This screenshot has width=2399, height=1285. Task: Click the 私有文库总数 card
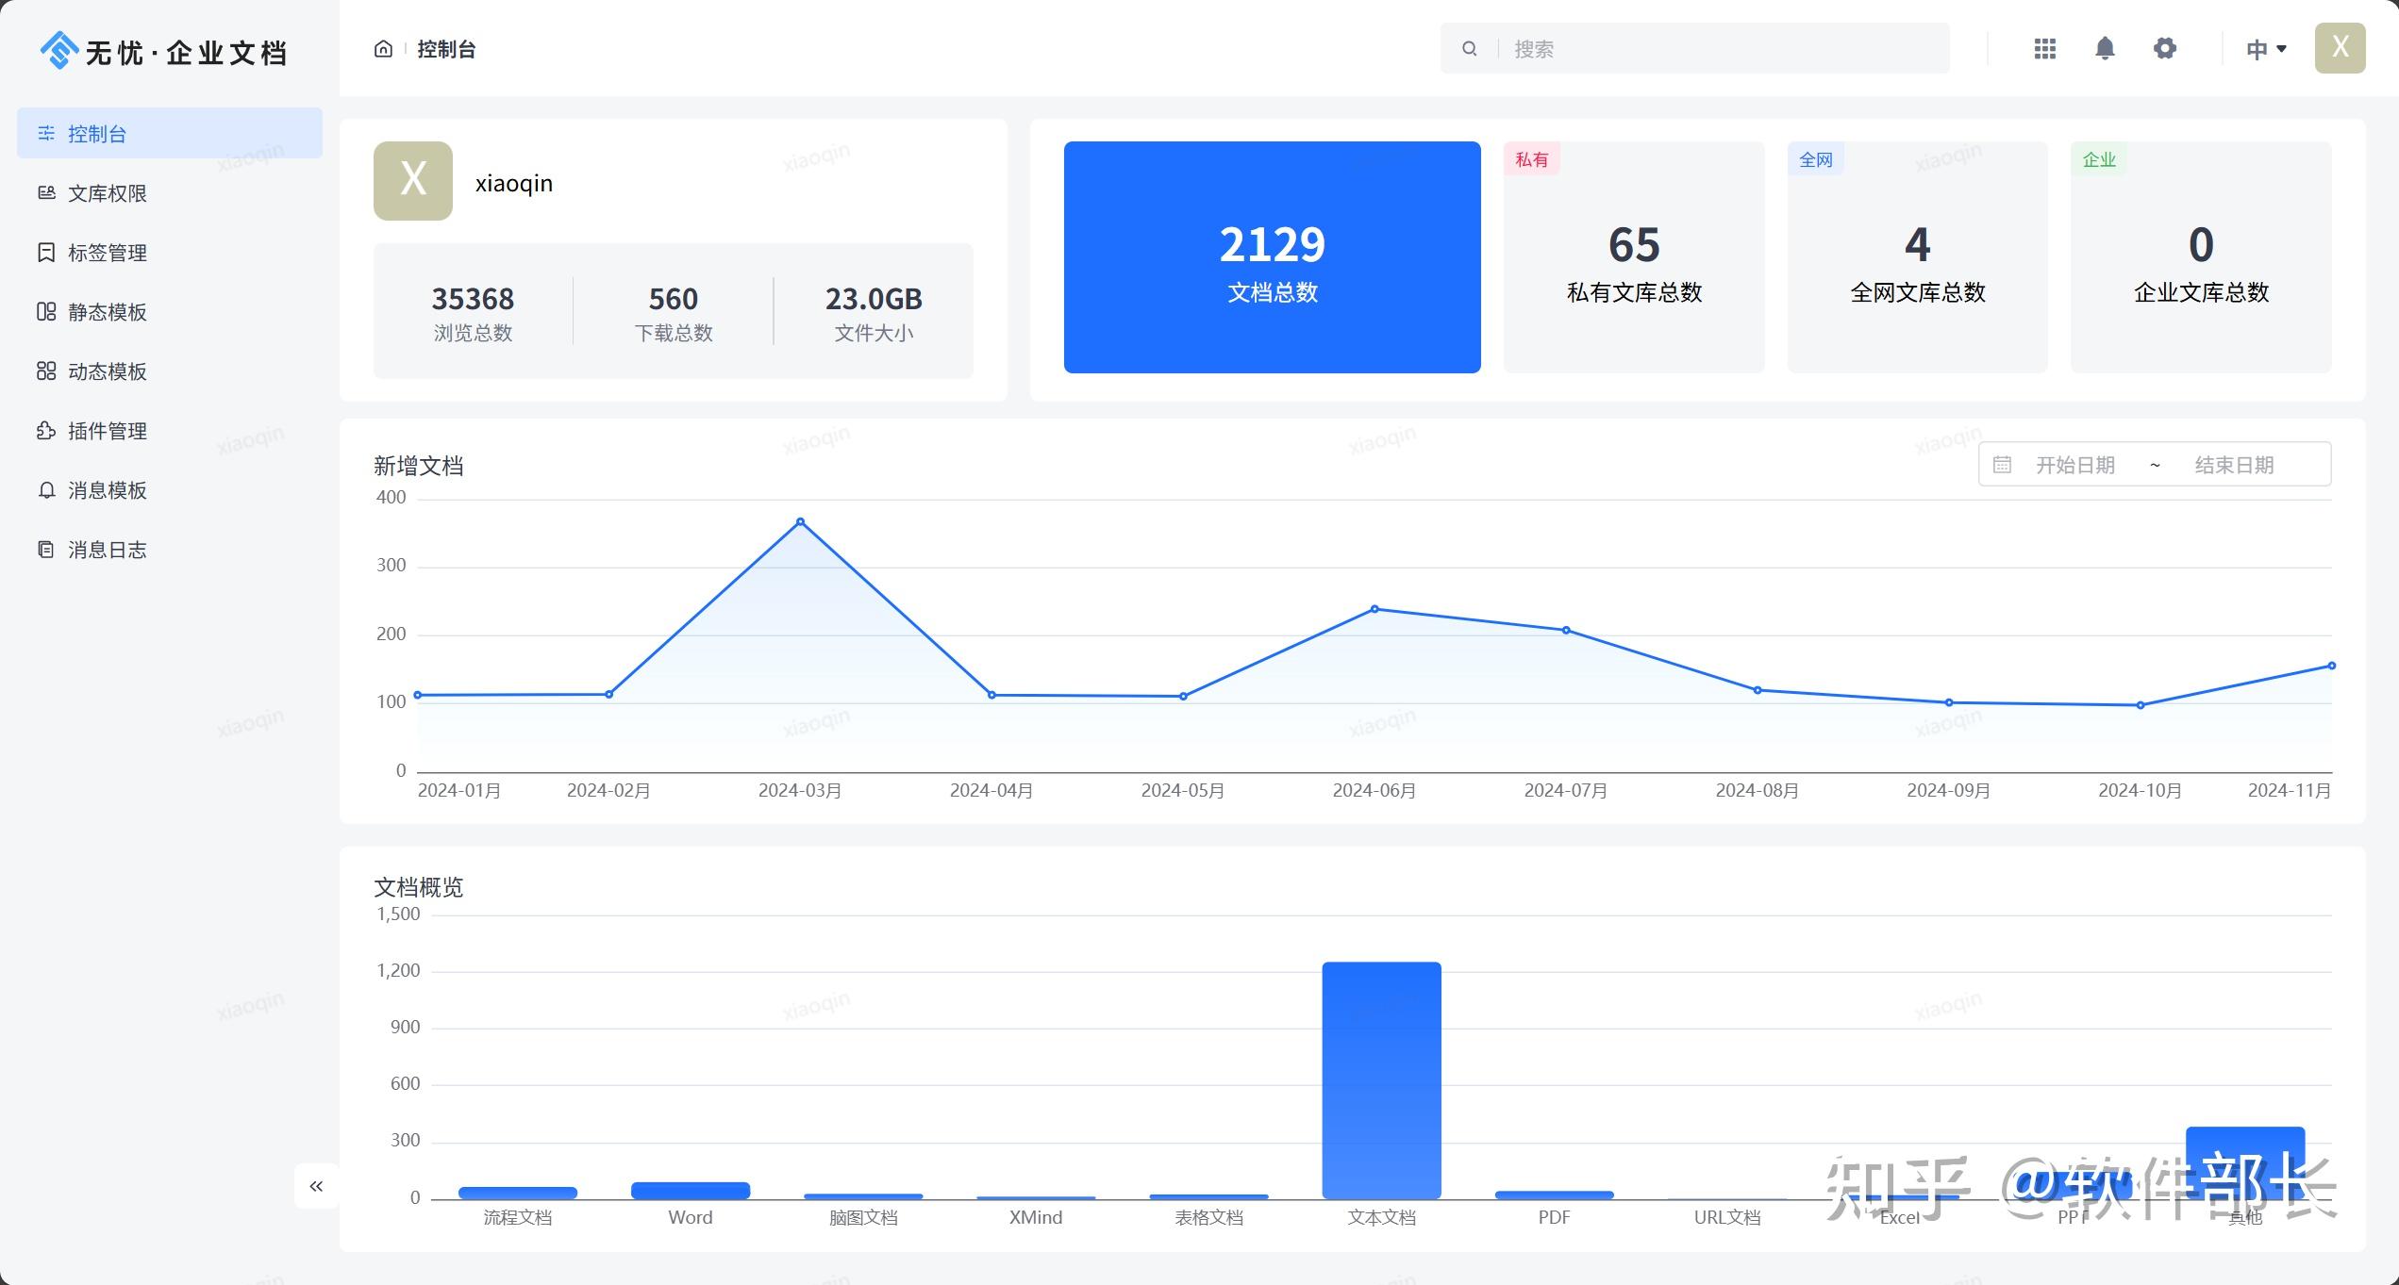click(1634, 257)
